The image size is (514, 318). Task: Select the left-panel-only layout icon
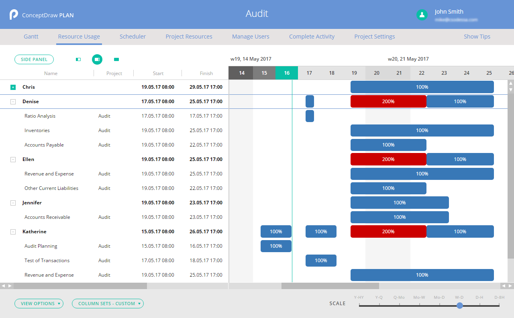click(78, 59)
